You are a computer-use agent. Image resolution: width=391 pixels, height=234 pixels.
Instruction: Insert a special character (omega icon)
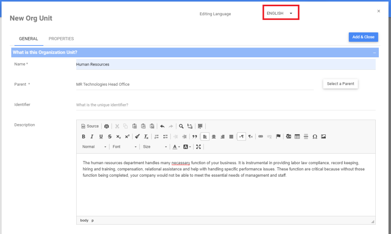tap(315, 136)
